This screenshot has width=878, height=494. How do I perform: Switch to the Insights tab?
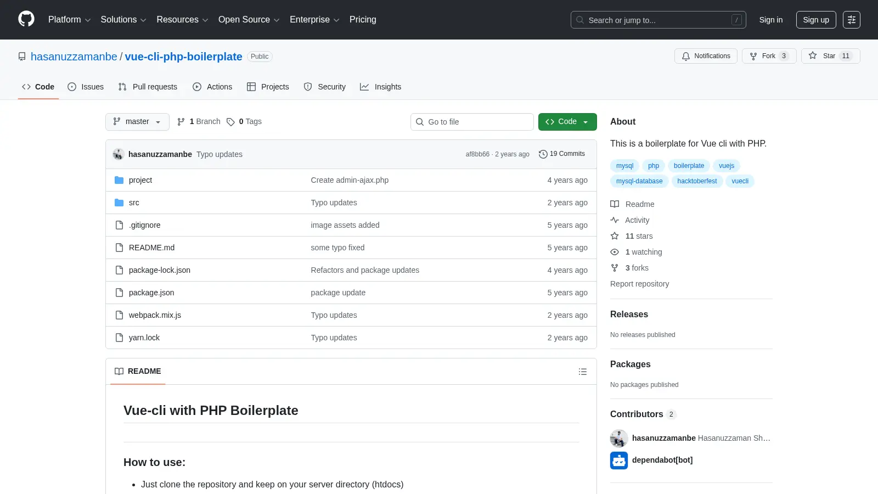coord(381,87)
